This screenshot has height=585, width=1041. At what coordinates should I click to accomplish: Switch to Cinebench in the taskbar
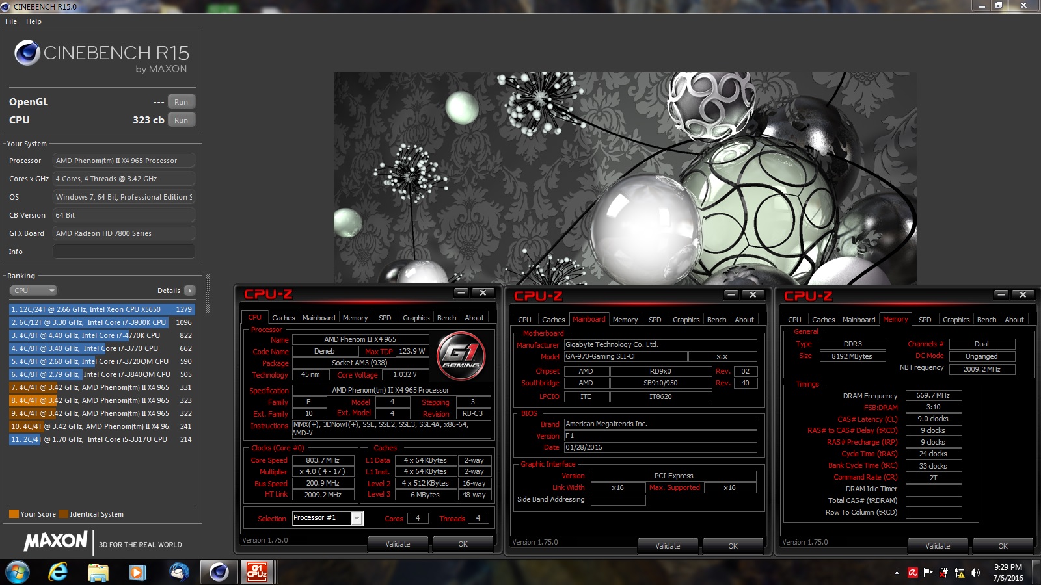tap(219, 572)
